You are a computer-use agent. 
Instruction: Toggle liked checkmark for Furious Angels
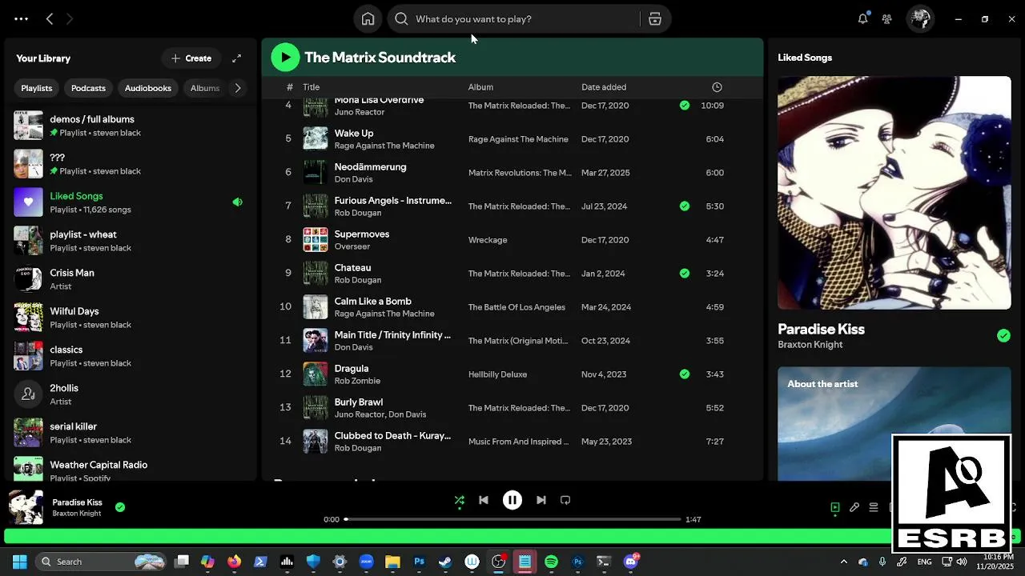pos(684,206)
